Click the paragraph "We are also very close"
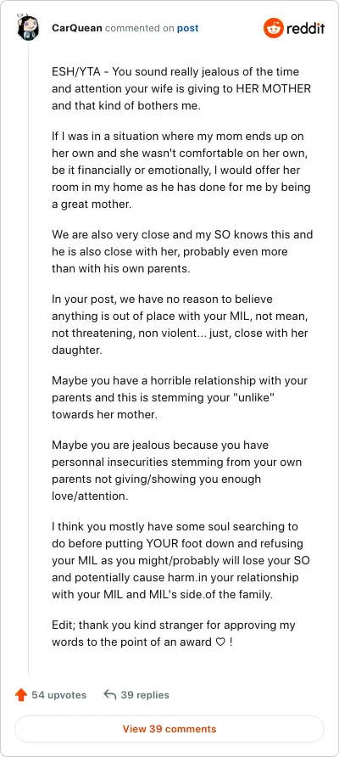The width and height of the screenshot is (339, 757). [182, 251]
